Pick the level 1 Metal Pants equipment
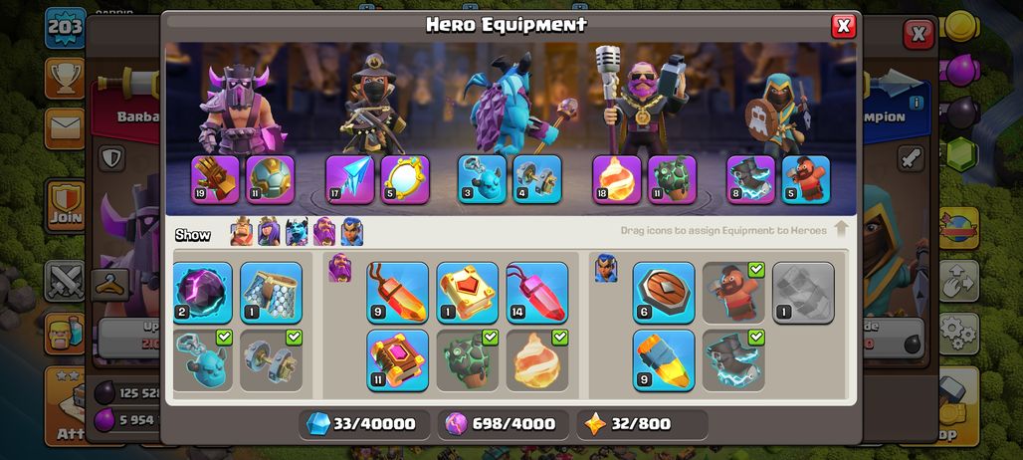1023x460 pixels. tap(271, 293)
